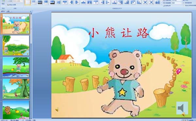Click the red title text '小熊让路' on the slide

click(119, 33)
